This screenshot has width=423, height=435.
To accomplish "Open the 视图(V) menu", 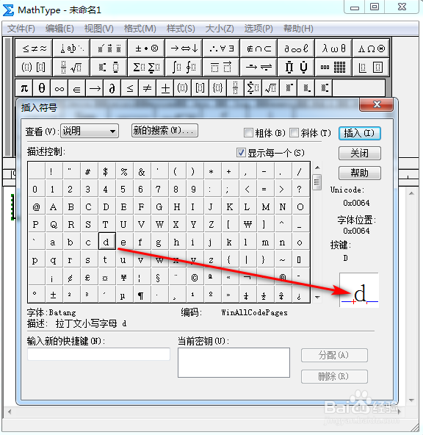I will 99,29.
